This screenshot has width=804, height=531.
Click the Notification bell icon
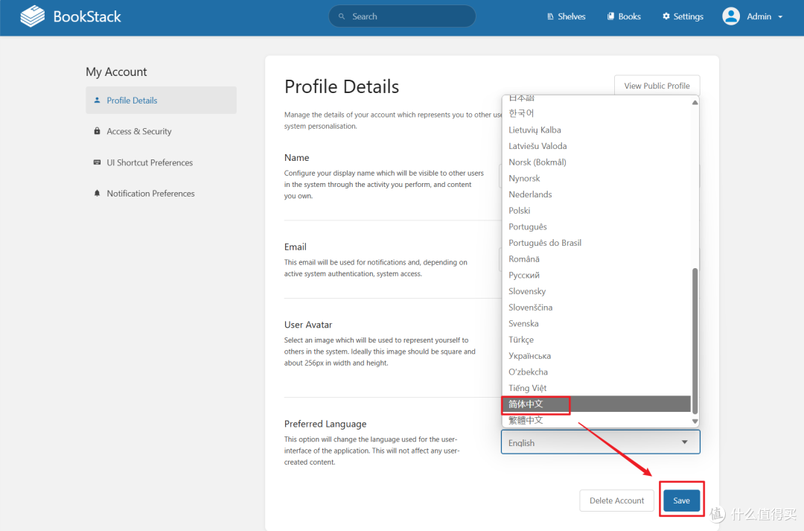97,194
